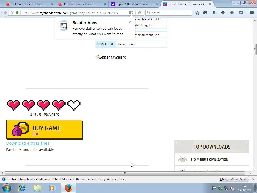Click the Search input field
This screenshot has height=193, width=257.
coord(169,13)
